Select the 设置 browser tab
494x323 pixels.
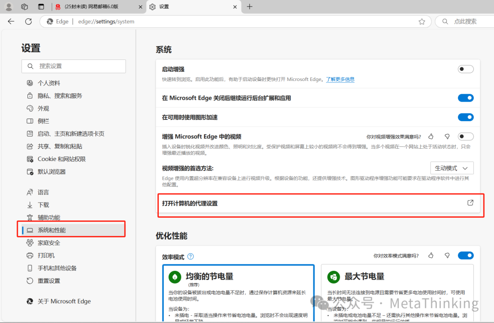click(194, 6)
